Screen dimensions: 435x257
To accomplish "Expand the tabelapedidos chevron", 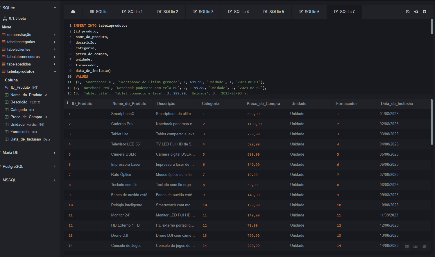I will tap(55, 64).
